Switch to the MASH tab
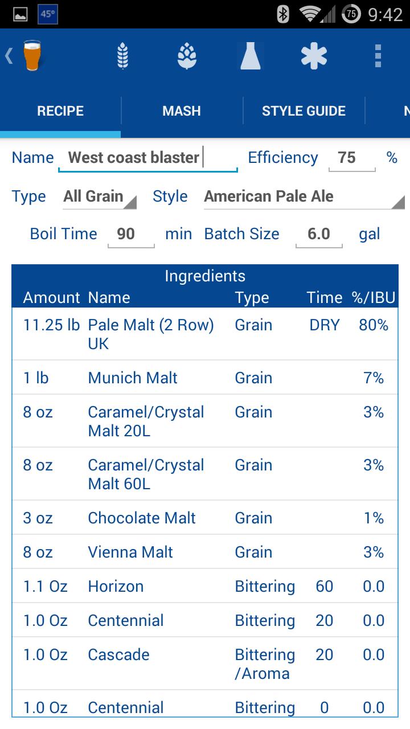Viewport: 410px width, 729px height. [182, 111]
